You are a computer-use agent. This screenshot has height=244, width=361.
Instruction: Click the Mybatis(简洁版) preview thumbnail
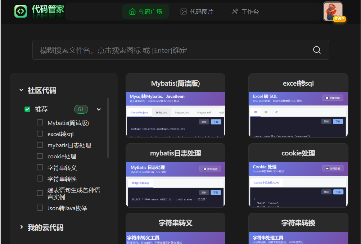[175, 115]
